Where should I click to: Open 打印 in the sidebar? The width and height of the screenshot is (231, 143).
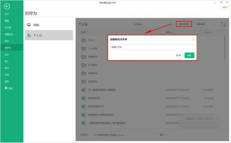click(x=6, y=55)
